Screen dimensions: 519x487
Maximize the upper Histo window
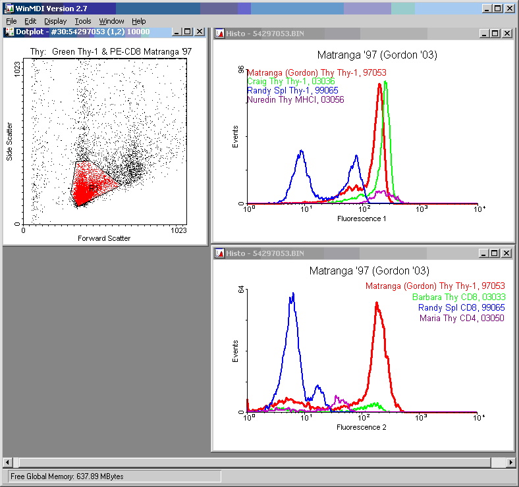click(496, 34)
